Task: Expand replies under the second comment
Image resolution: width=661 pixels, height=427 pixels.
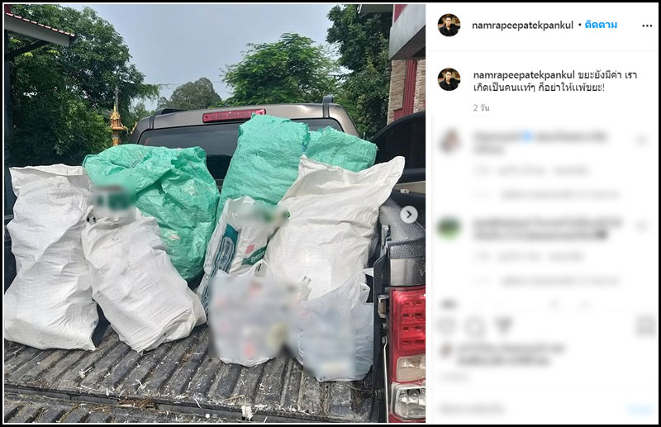Action: [x=559, y=281]
